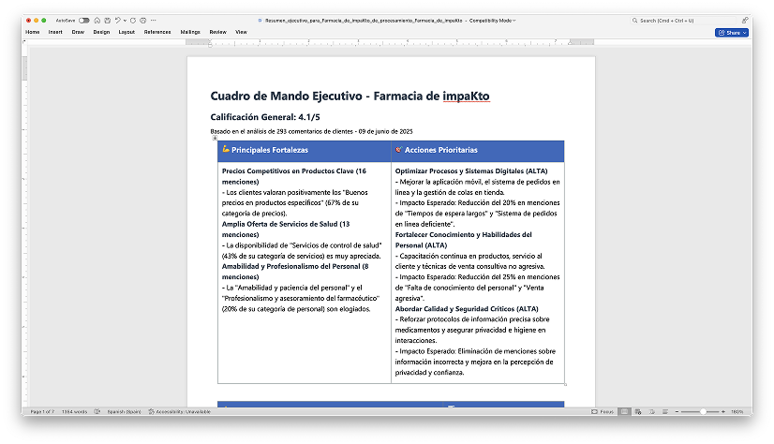Image resolution: width=774 pixels, height=444 pixels.
Task: Click the Print icon in title bar
Action: pos(142,20)
